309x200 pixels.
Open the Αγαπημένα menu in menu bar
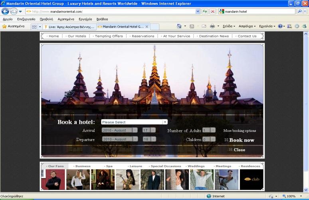pyautogui.click(x=66, y=19)
